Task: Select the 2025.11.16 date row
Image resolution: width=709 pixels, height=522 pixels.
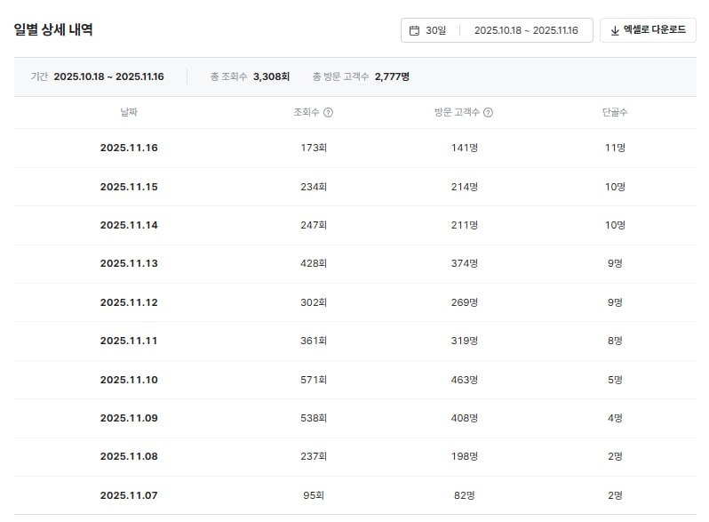Action: (x=129, y=148)
